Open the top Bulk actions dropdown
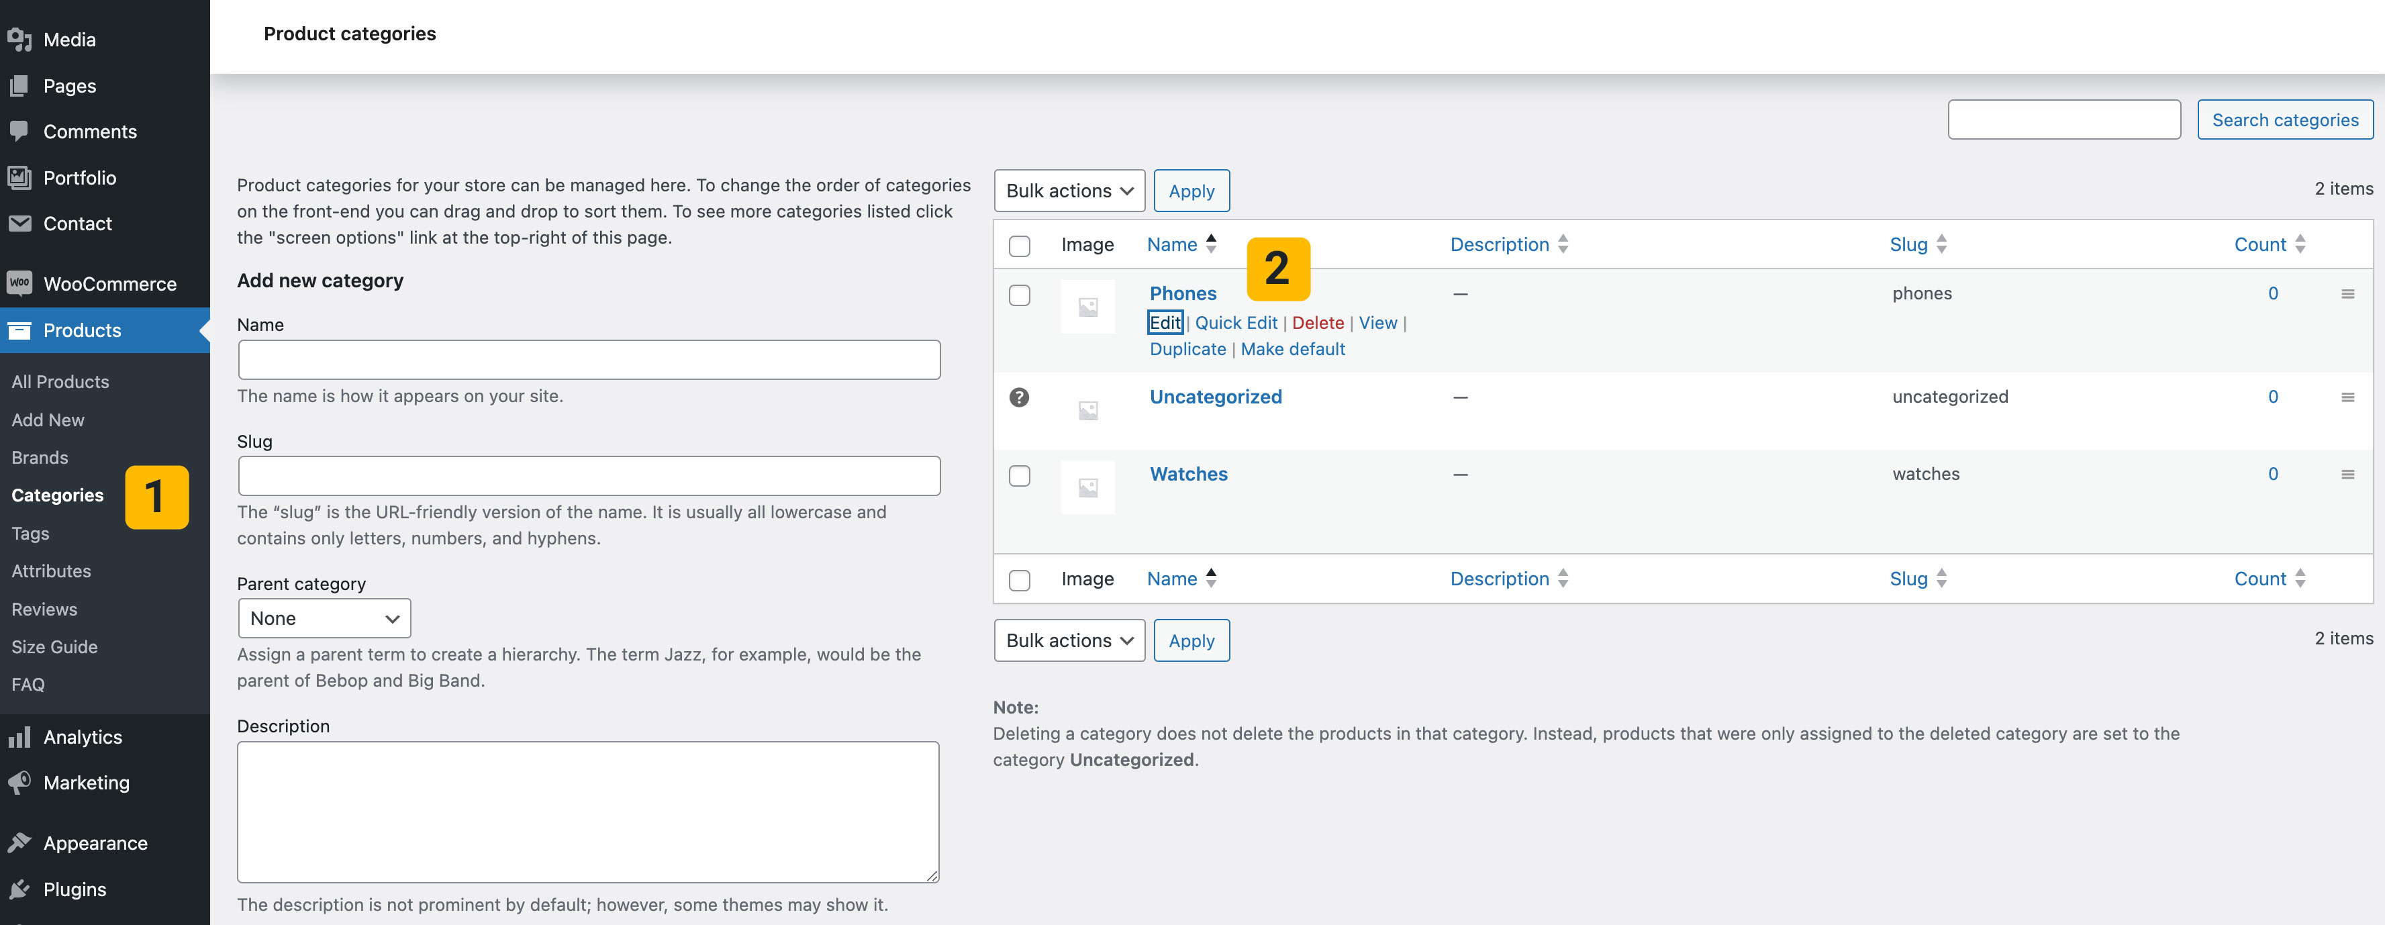The height and width of the screenshot is (925, 2385). [x=1069, y=191]
